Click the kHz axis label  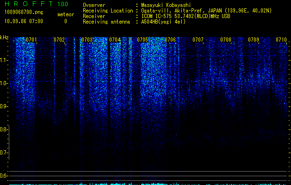pyautogui.click(x=4, y=37)
